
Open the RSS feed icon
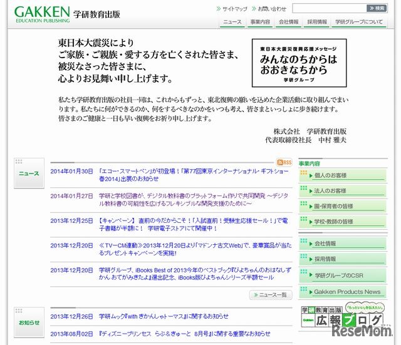click(284, 162)
